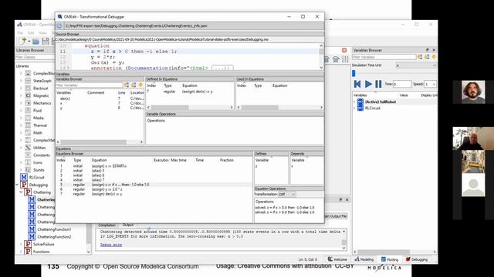Expand the Mechanics library node

21,103
